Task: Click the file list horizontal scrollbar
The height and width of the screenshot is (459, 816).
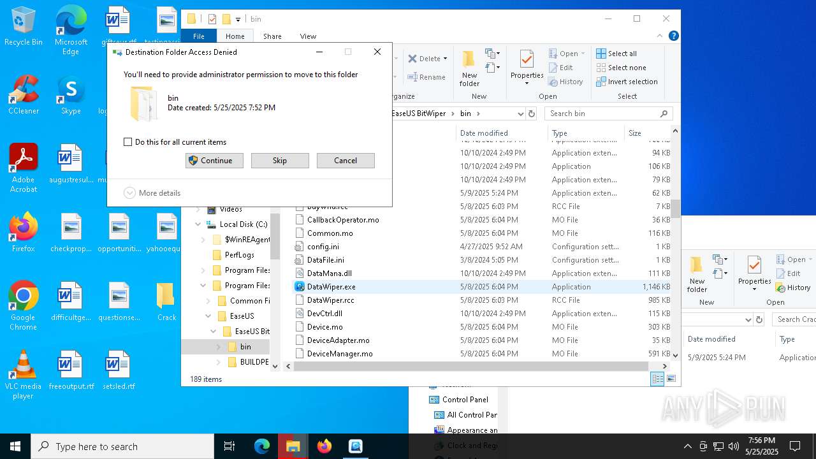Action: coord(472,366)
